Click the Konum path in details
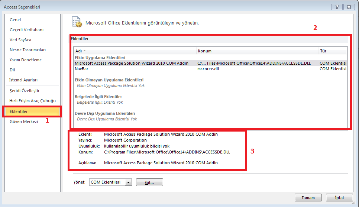The height and width of the screenshot is (207, 359). point(167,152)
